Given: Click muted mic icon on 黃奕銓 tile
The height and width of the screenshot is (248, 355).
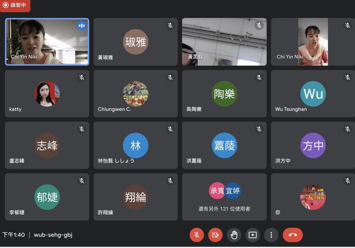Looking at the screenshot, I should pos(259,26).
